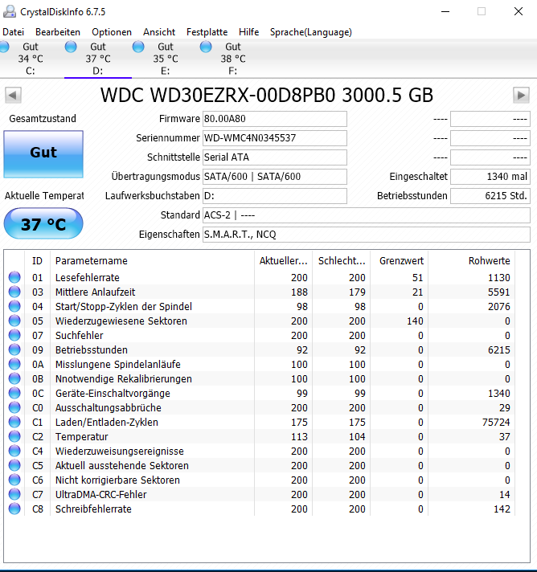Open the Festplatte menu
Image resolution: width=537 pixels, height=572 pixels.
click(x=207, y=32)
